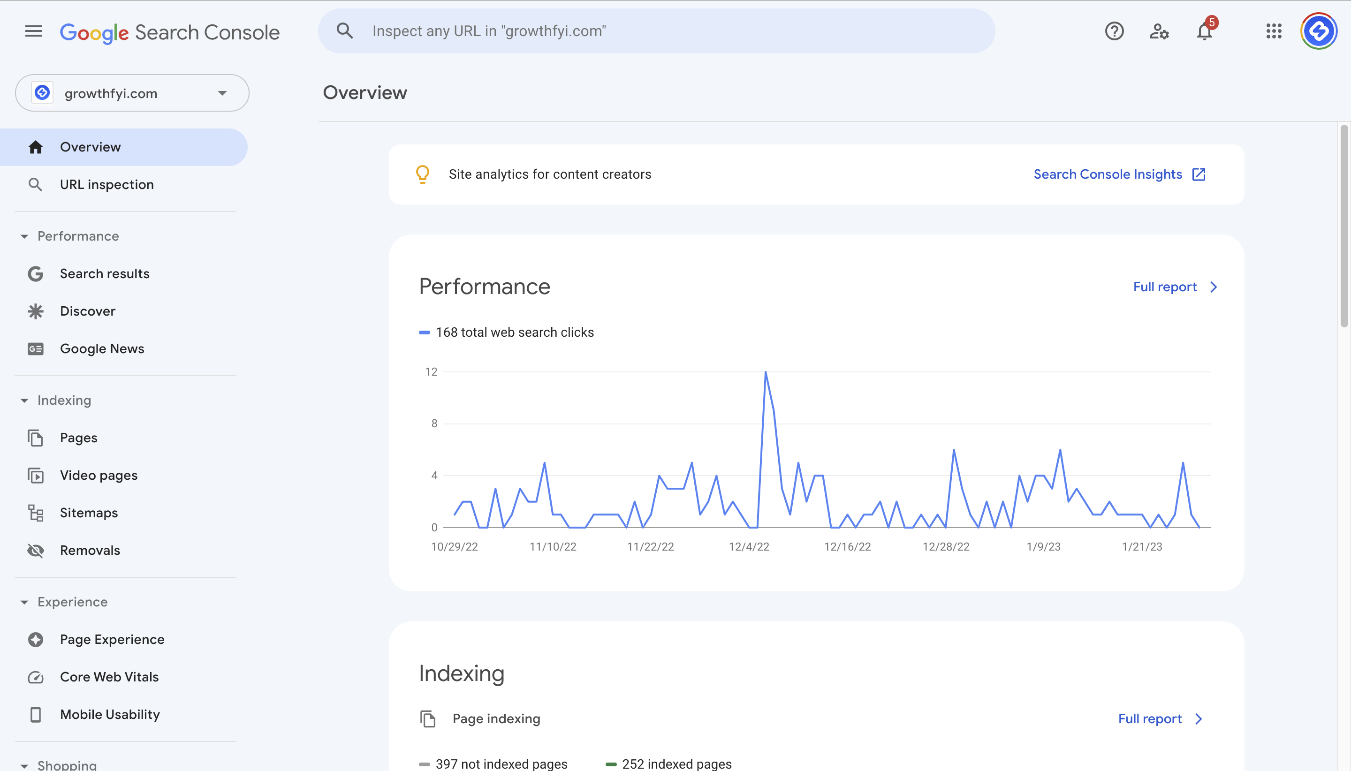The height and width of the screenshot is (771, 1351).
Task: Open the Sitemaps report
Action: tap(89, 513)
